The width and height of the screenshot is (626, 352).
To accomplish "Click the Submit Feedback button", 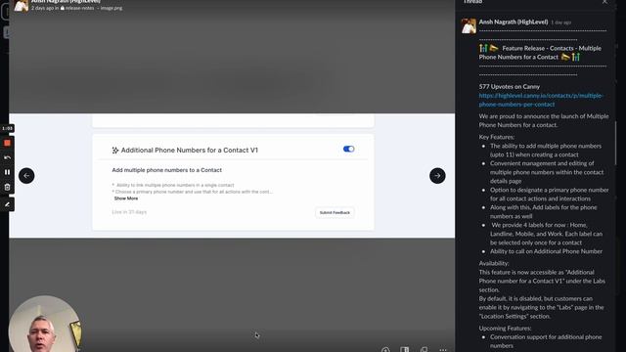I will 335,213.
